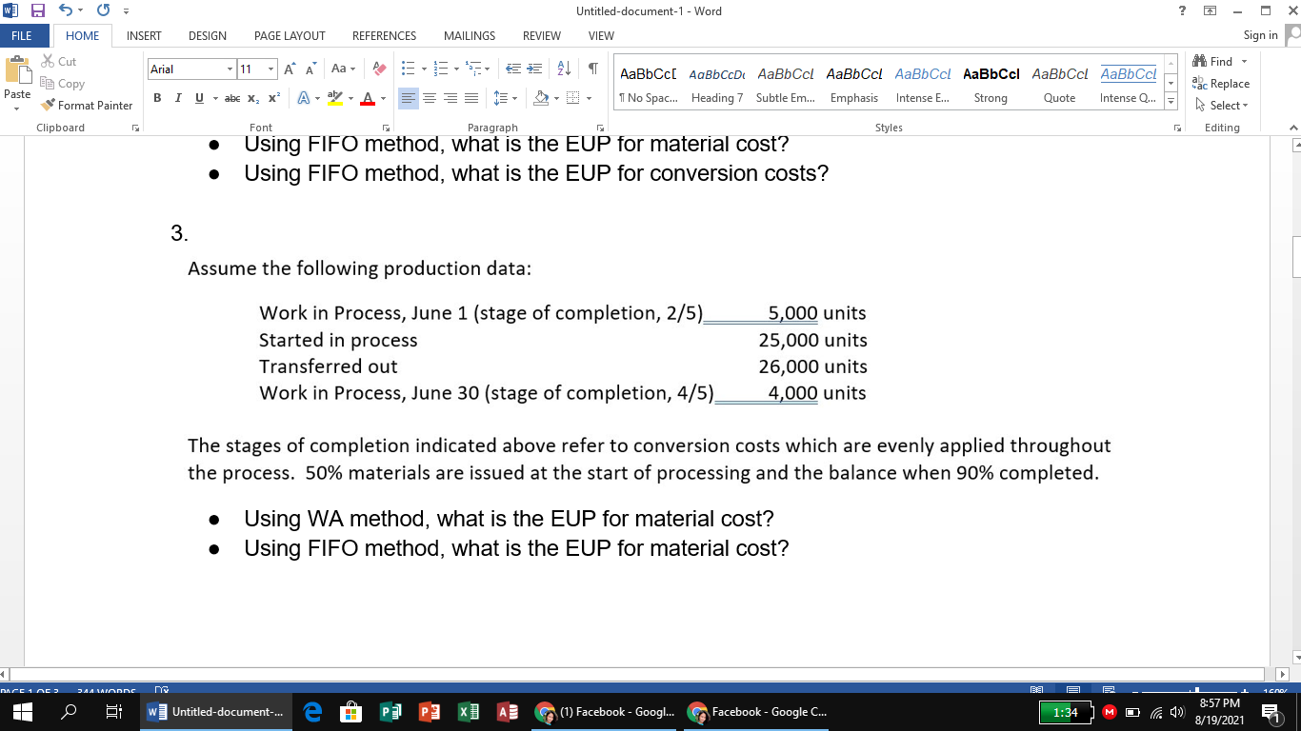This screenshot has height=731, width=1301.
Task: Apply the Intense Quote style
Action: click(x=1129, y=84)
